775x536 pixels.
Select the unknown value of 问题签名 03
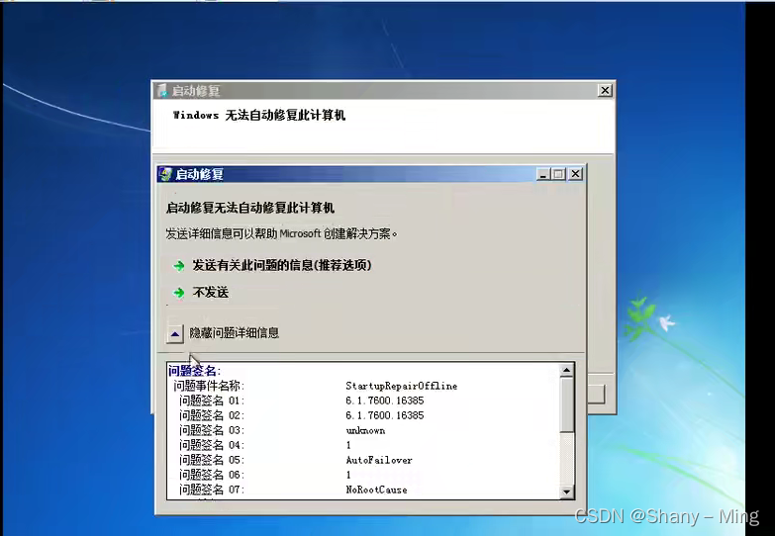[365, 430]
